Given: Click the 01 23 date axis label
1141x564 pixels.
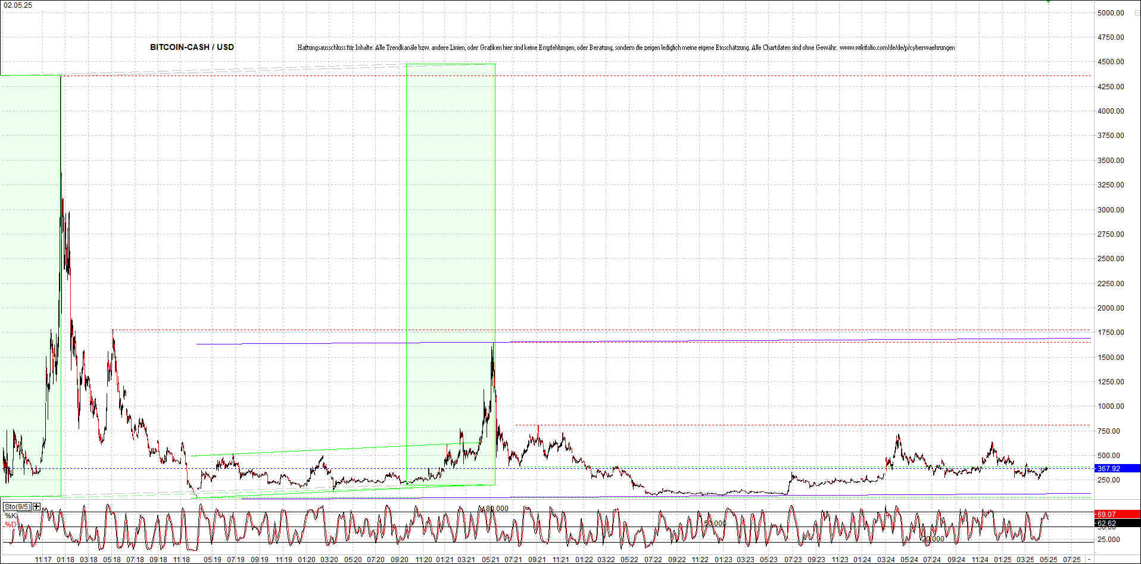Looking at the screenshot, I should pyautogui.click(x=724, y=559).
